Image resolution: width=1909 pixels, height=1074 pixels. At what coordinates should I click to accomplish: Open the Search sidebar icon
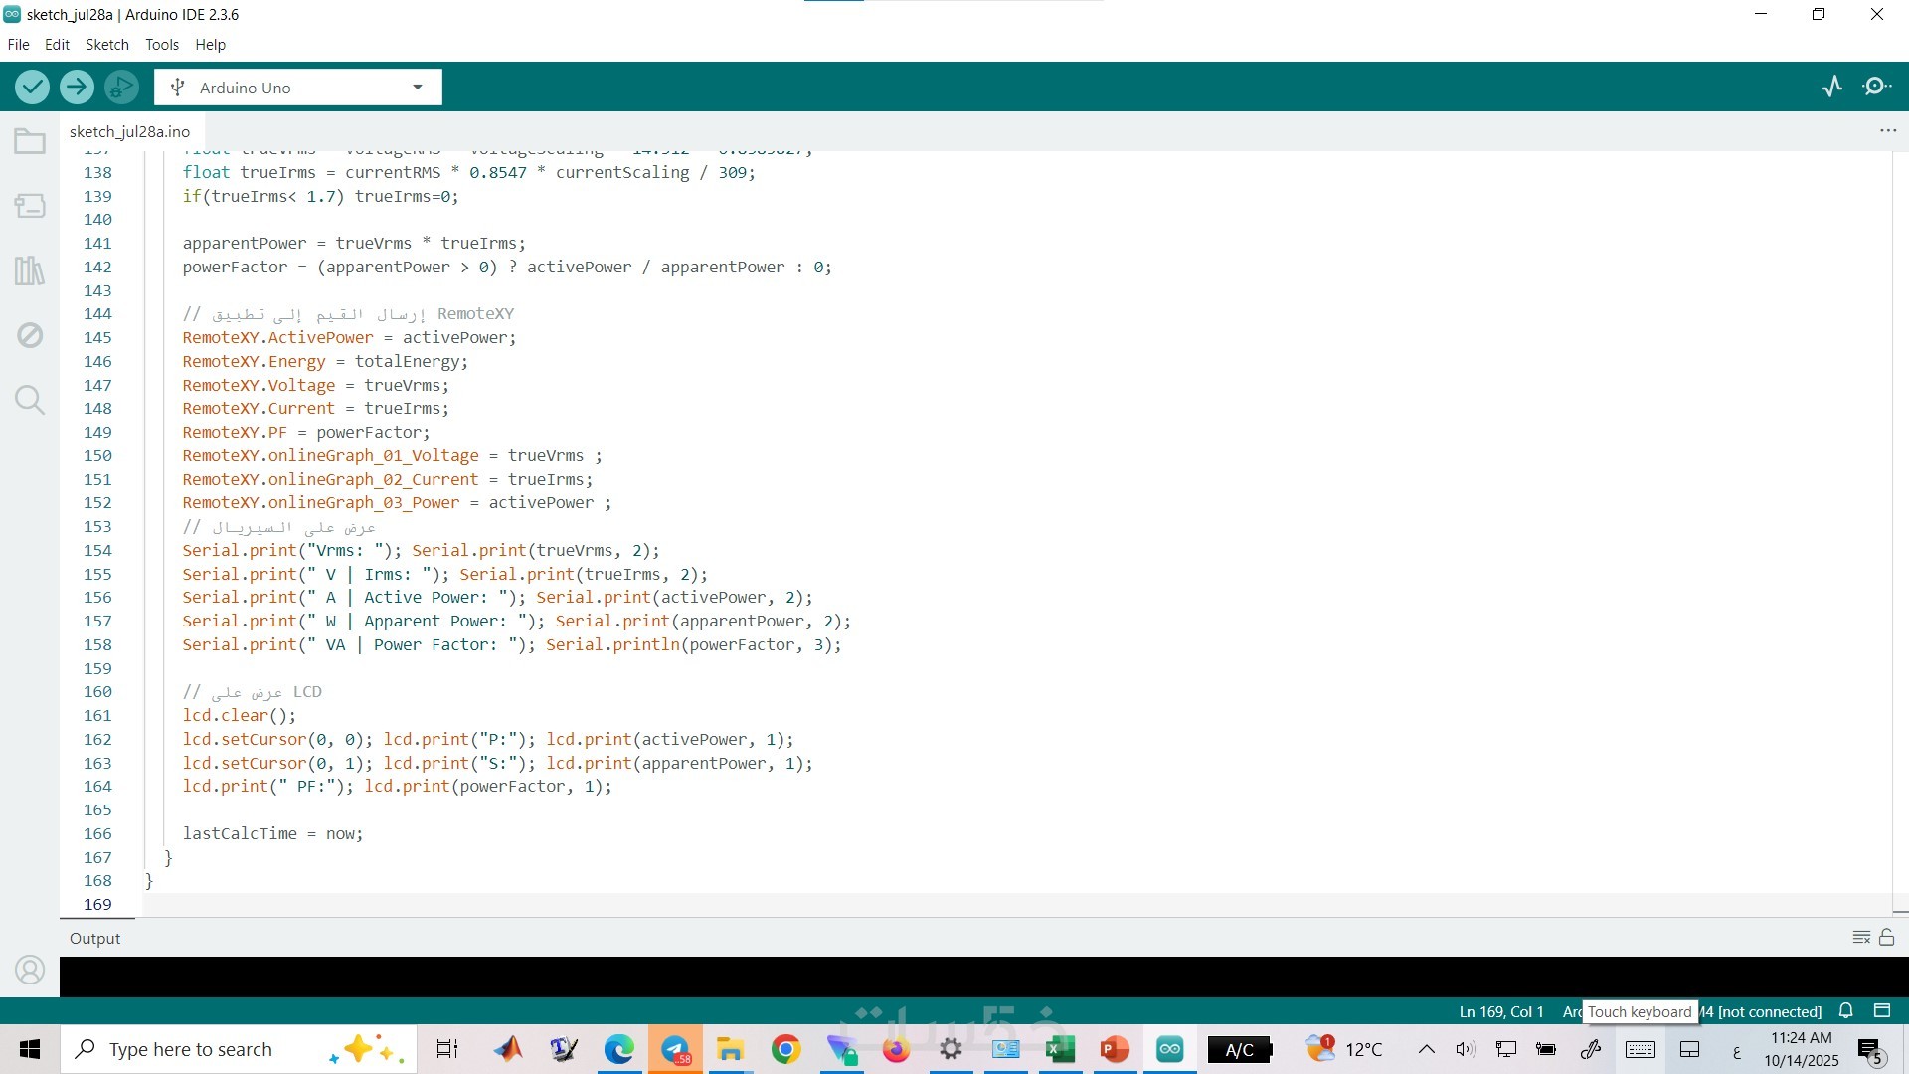point(30,400)
